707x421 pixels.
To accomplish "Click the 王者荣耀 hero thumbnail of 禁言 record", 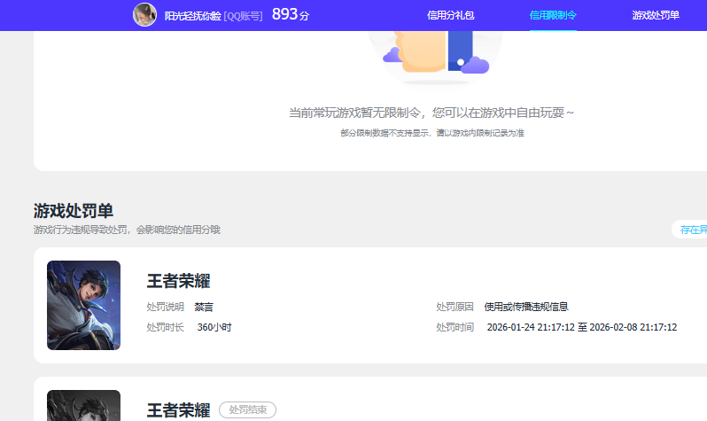I will tap(83, 305).
